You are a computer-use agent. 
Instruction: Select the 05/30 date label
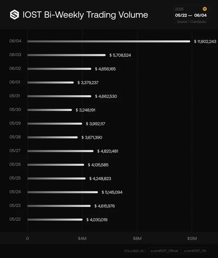click(15, 109)
